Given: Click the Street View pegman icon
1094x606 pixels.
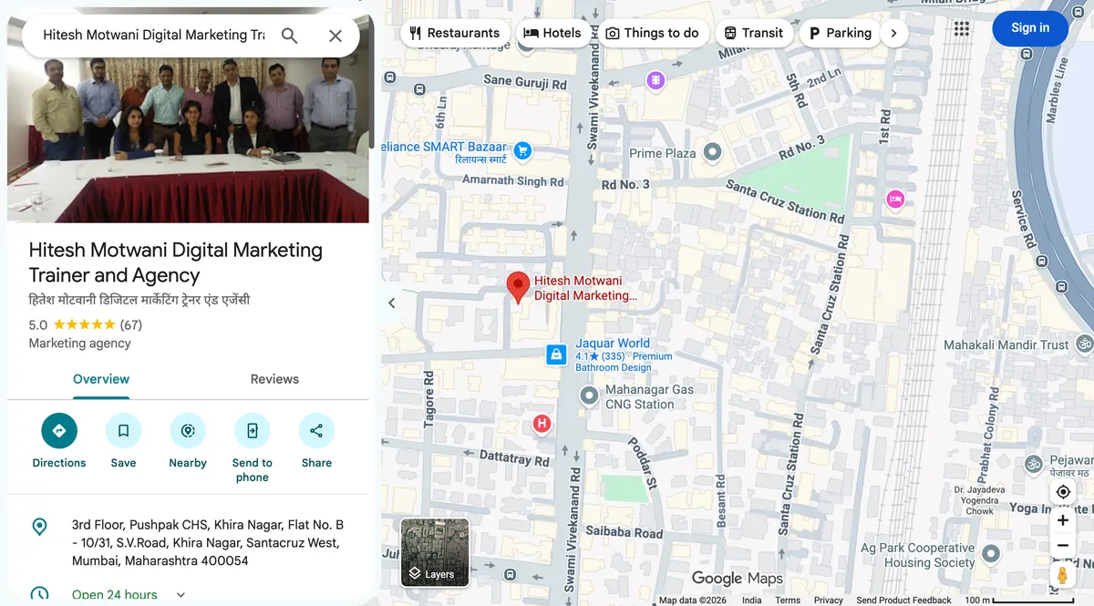Looking at the screenshot, I should 1063,576.
